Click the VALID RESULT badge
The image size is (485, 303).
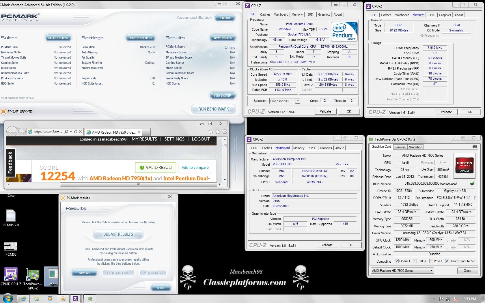point(156,167)
